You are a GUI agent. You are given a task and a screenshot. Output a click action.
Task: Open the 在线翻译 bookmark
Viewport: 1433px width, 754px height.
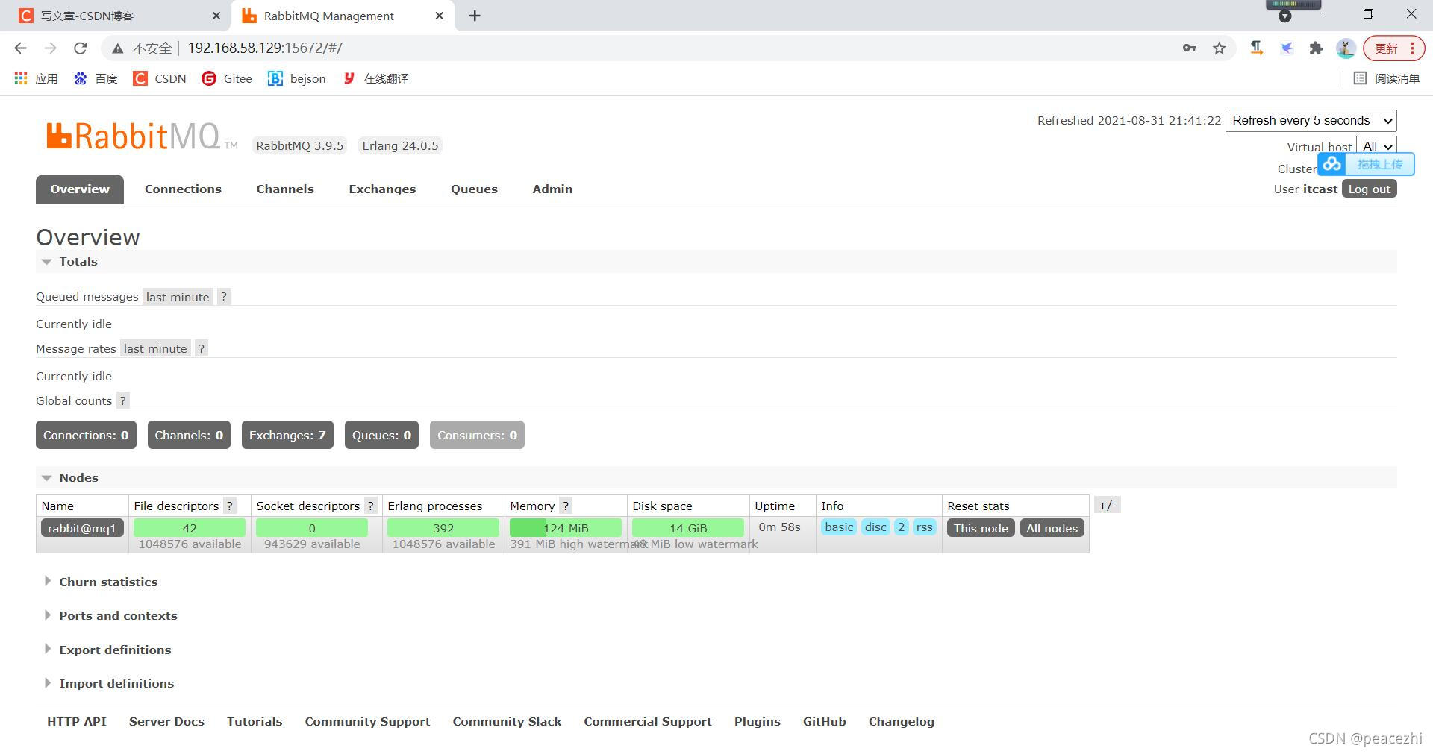375,78
